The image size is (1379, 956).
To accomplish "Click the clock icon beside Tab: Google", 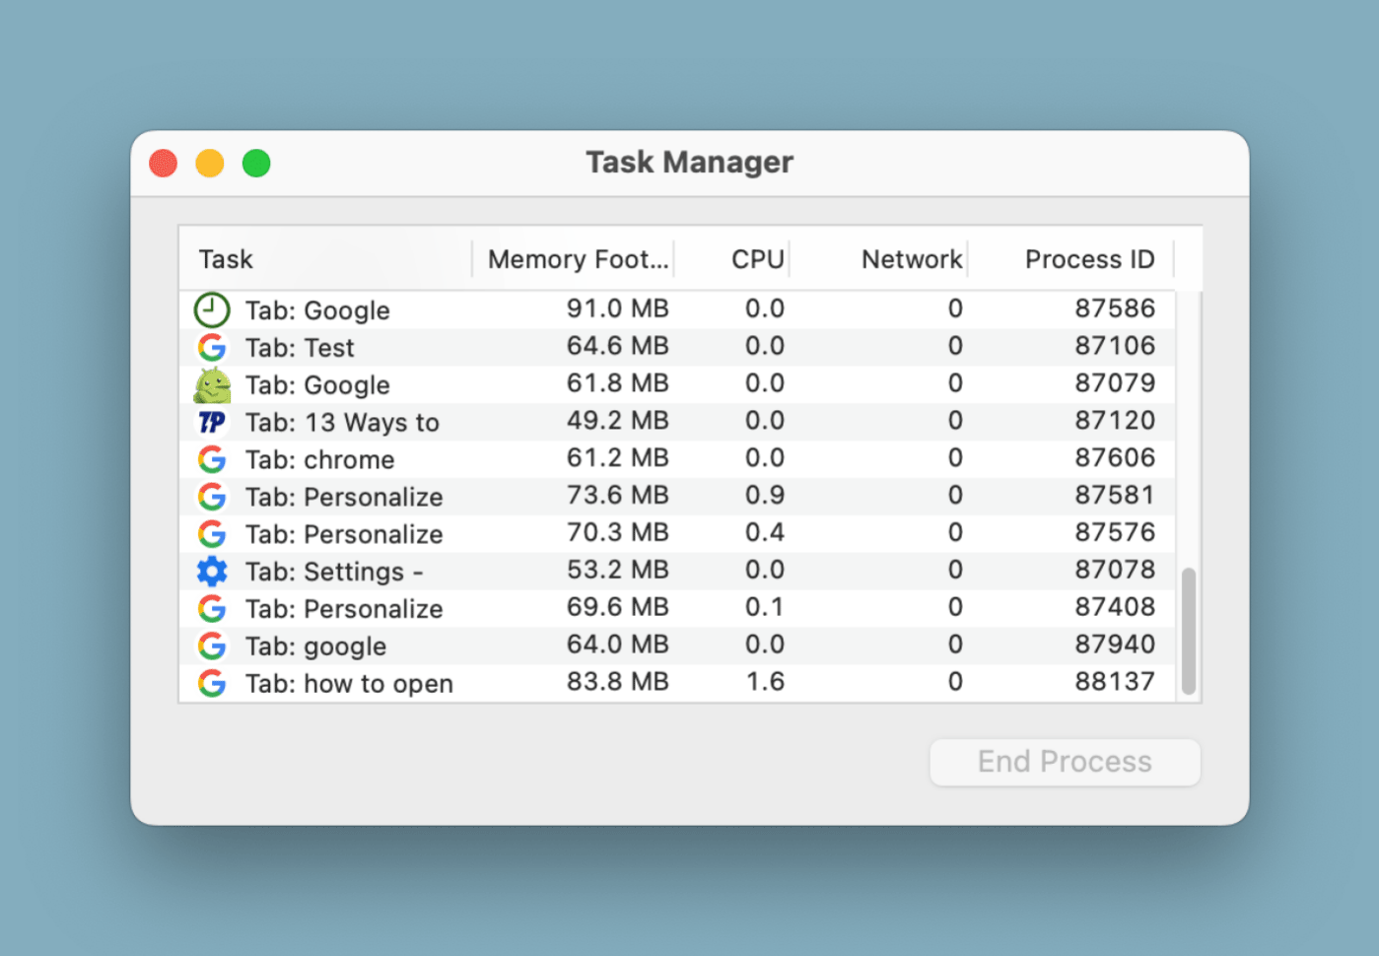I will 211,309.
